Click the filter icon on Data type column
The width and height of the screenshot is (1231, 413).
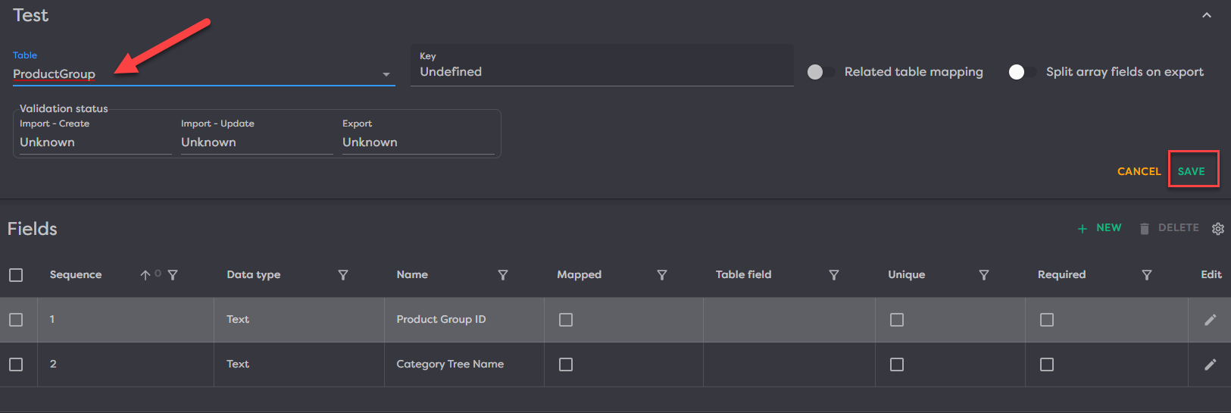pos(343,275)
